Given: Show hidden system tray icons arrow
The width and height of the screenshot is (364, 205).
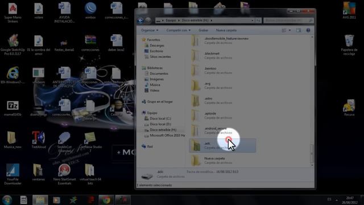Looking at the screenshot, I should [x=337, y=200].
